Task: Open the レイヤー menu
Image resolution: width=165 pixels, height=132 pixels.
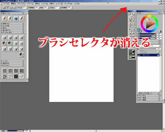Action: coord(30,4)
